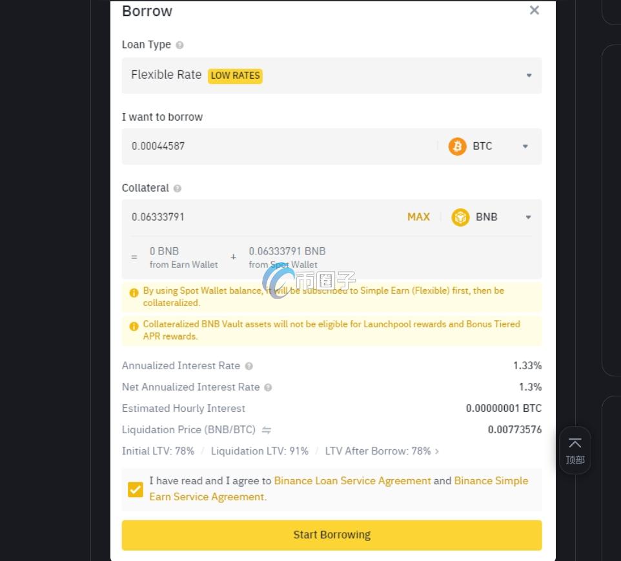Image resolution: width=621 pixels, height=561 pixels.
Task: Click Annualized Interest Rate info icon
Action: (249, 366)
